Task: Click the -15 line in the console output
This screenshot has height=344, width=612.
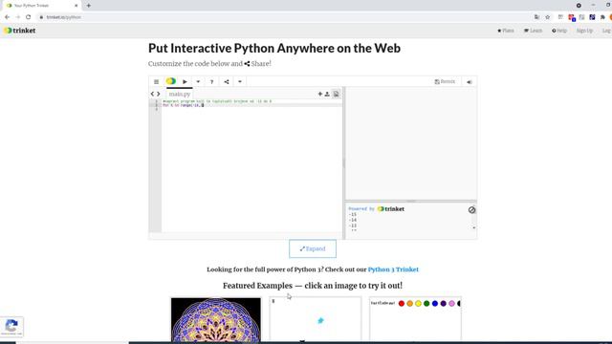Action: 353,214
